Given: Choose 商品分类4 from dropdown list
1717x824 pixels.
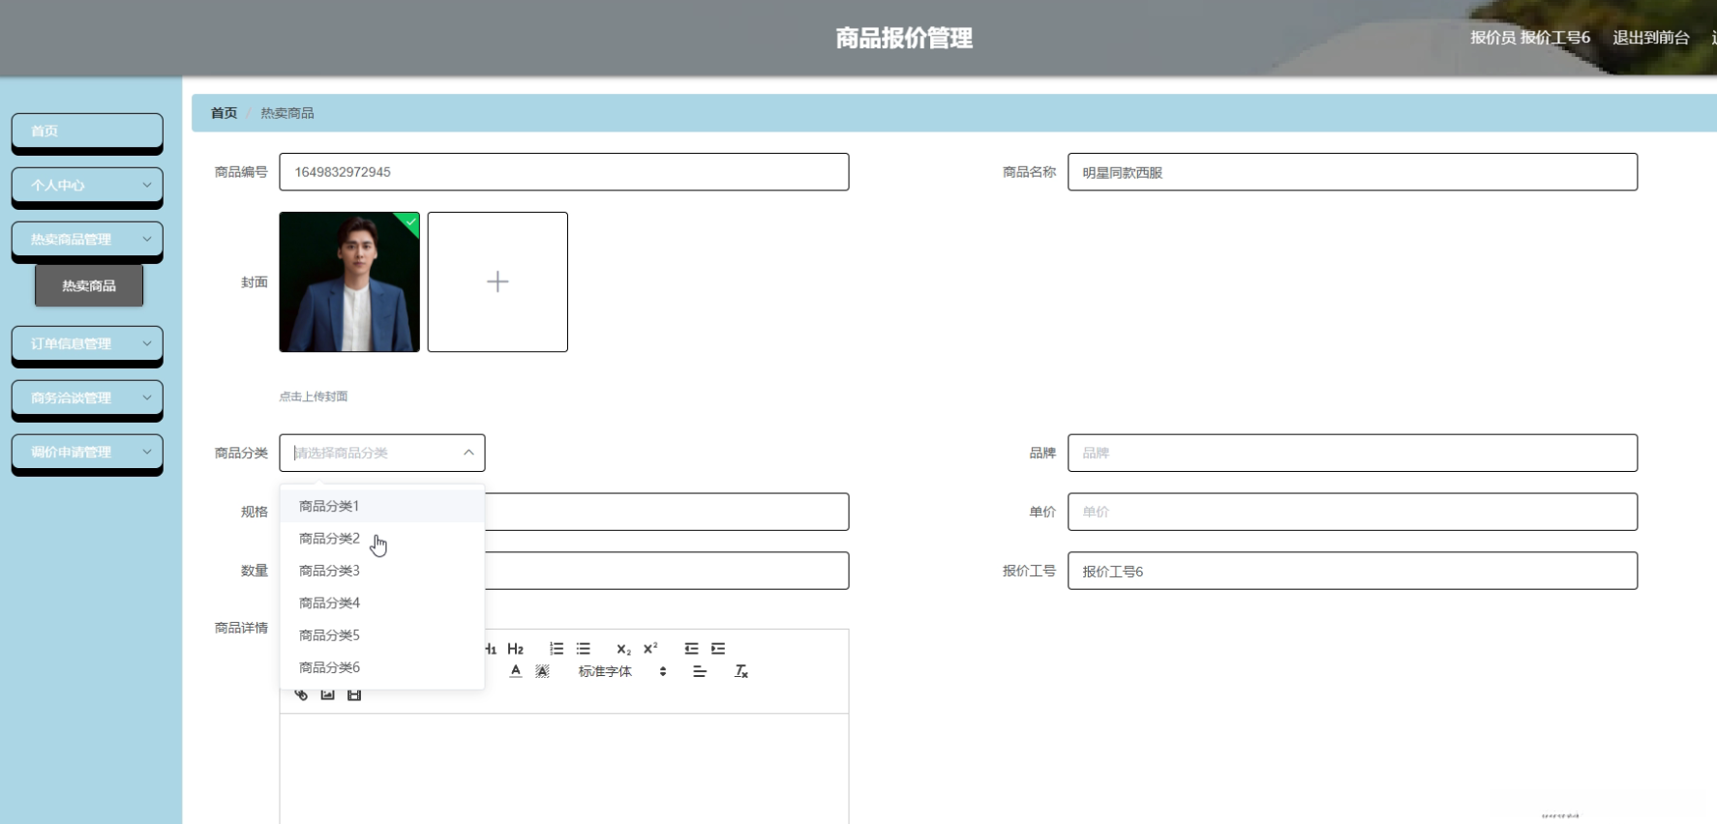Looking at the screenshot, I should click(x=382, y=603).
